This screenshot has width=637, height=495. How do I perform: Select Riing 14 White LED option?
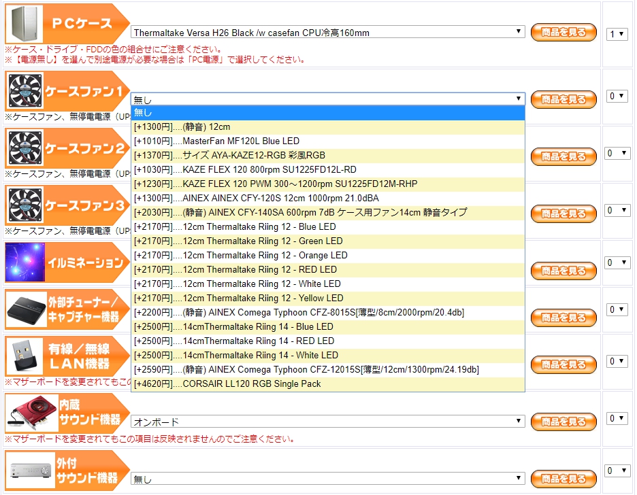pos(328,355)
